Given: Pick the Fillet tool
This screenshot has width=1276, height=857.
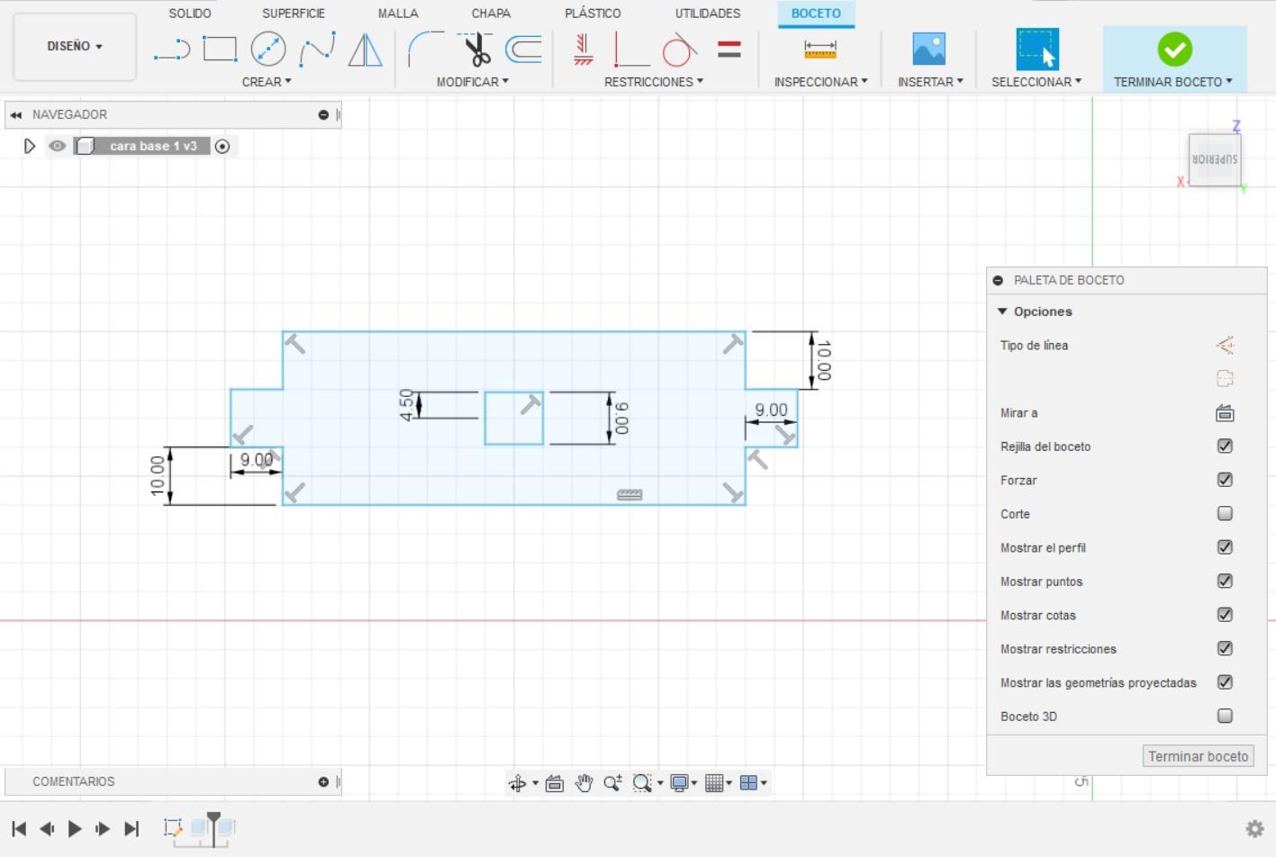Looking at the screenshot, I should coord(425,50).
